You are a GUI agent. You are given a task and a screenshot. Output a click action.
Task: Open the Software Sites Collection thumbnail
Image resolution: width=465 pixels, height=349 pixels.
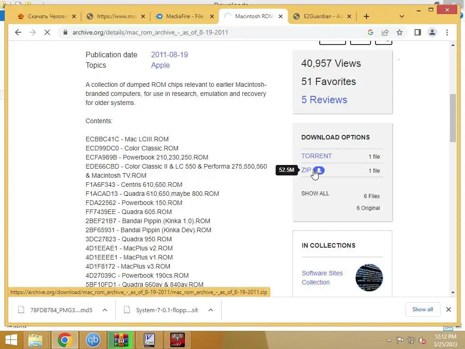click(369, 278)
